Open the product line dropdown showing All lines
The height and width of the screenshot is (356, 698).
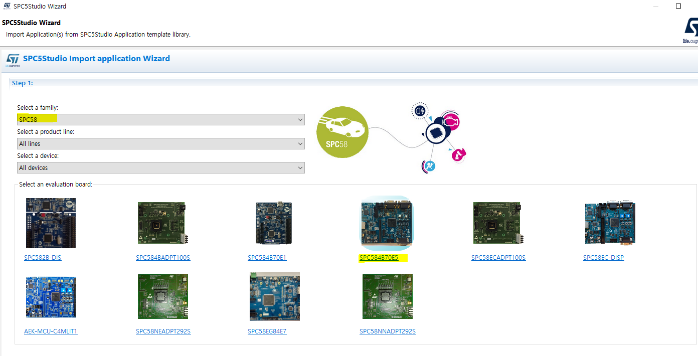pyautogui.click(x=160, y=143)
